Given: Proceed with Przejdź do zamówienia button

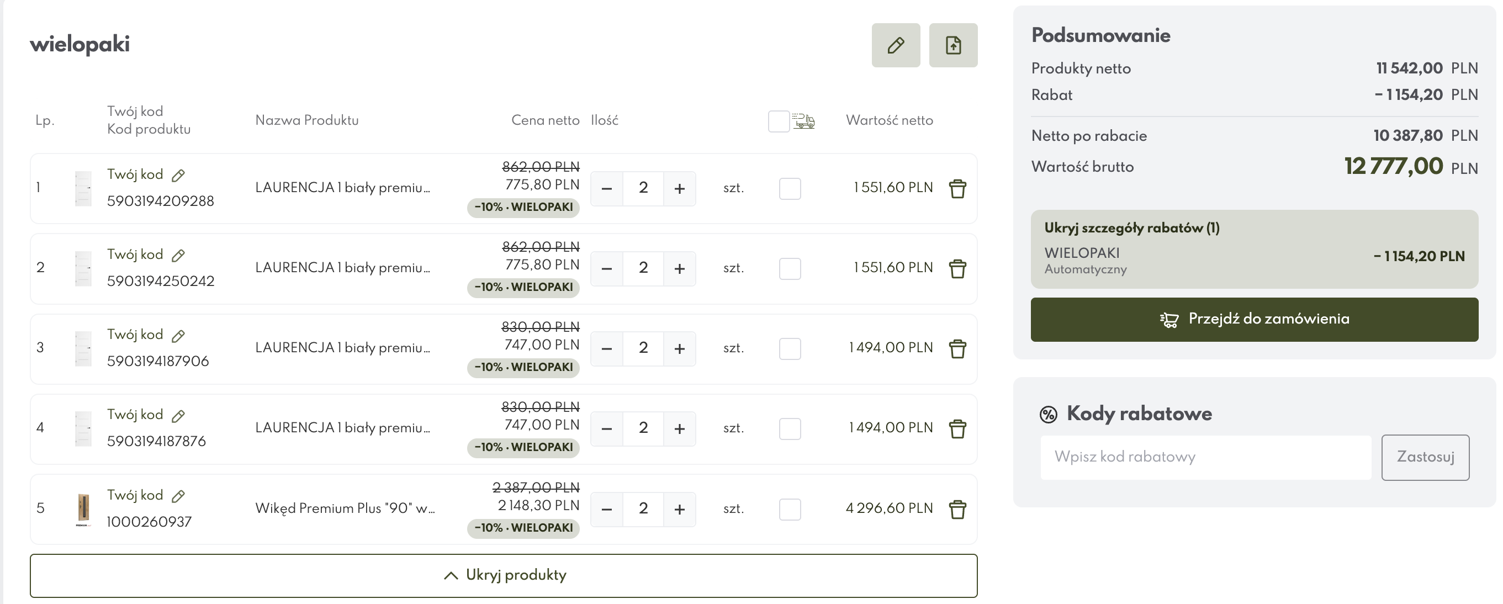Looking at the screenshot, I should tap(1254, 319).
